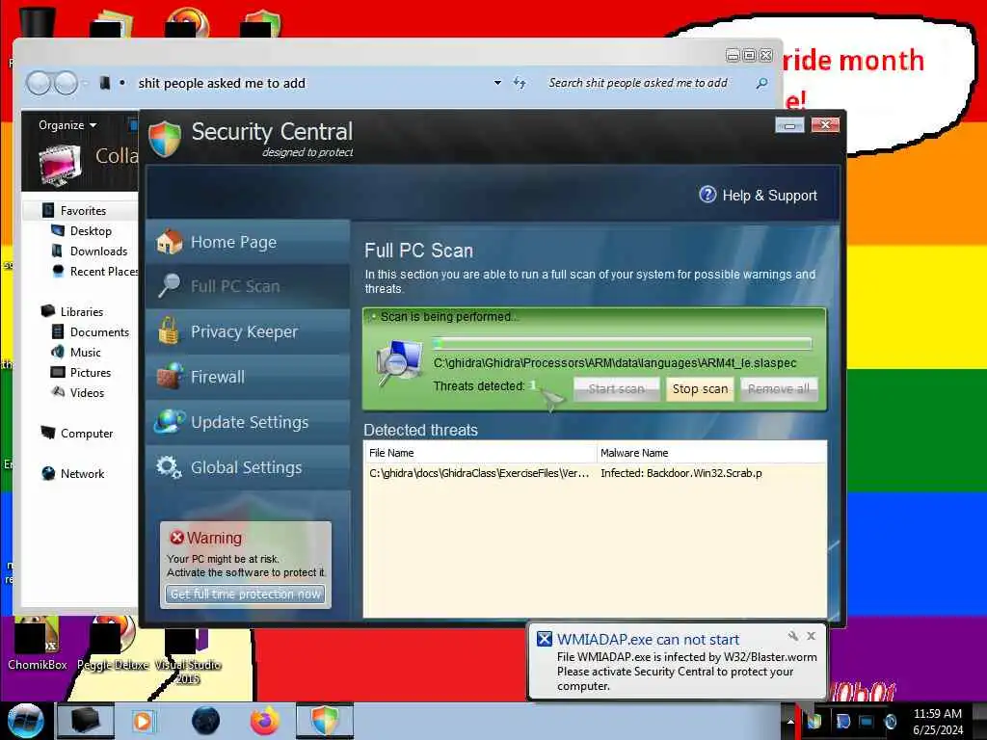Select Favorites in Explorer navigation pane
Screen dimensions: 987x740
click(83, 211)
